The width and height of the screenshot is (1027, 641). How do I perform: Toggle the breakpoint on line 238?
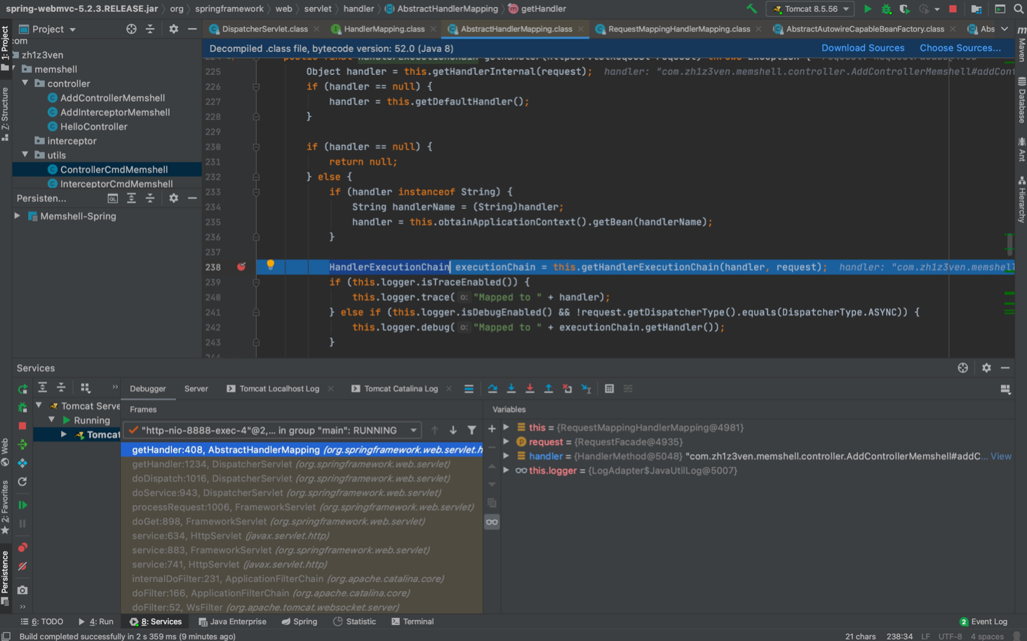tap(241, 266)
